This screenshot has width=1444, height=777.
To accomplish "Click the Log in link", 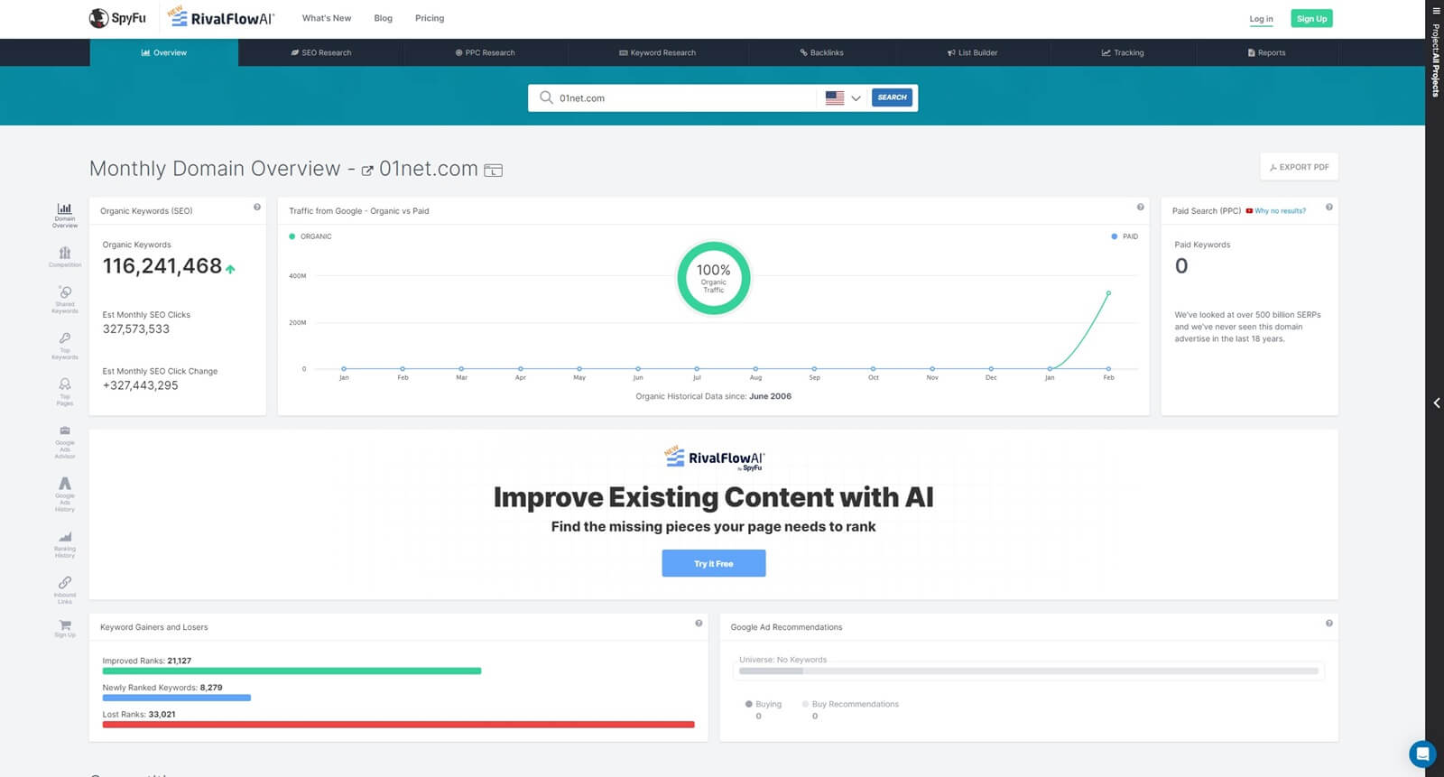I will click(x=1261, y=19).
